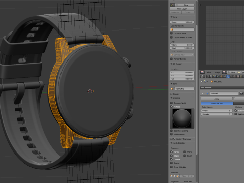Viewport: 244px width, 183px height.
Task: Enable Hidden Wire checkbox
Action: [x=171, y=134]
